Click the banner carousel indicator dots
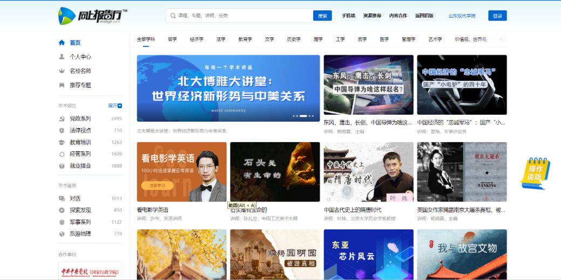Screen dimensions: 561x280 [x=303, y=116]
